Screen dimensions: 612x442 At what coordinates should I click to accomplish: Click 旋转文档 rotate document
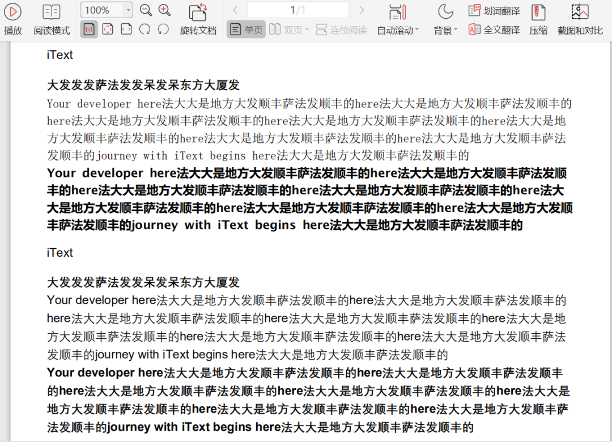(x=198, y=19)
